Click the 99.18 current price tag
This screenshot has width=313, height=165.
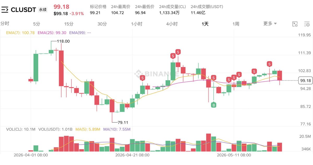pos(305,81)
